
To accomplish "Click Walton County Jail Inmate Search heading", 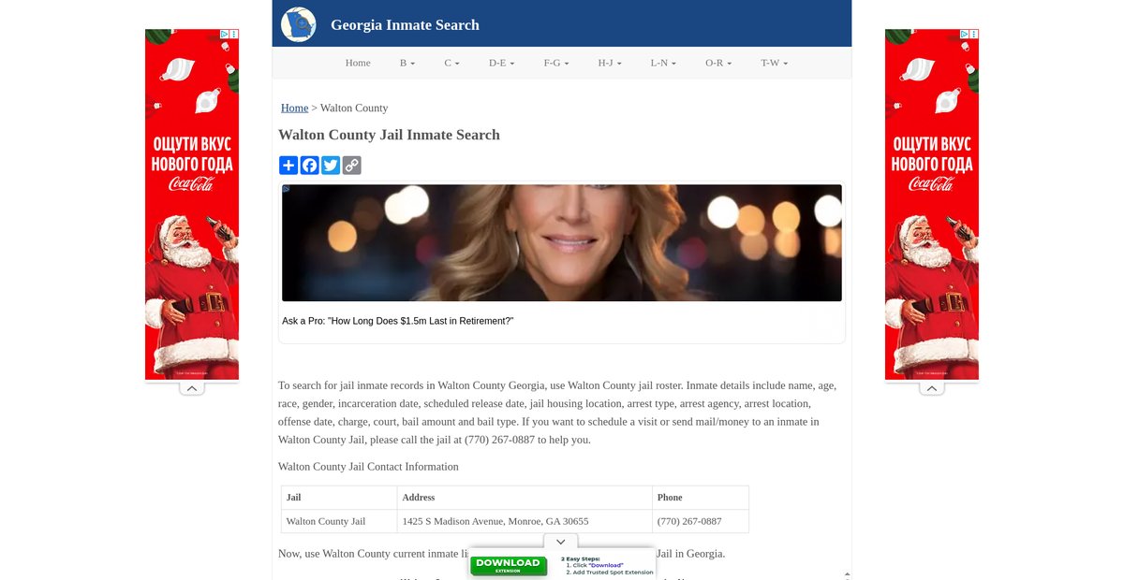I will [x=389, y=135].
